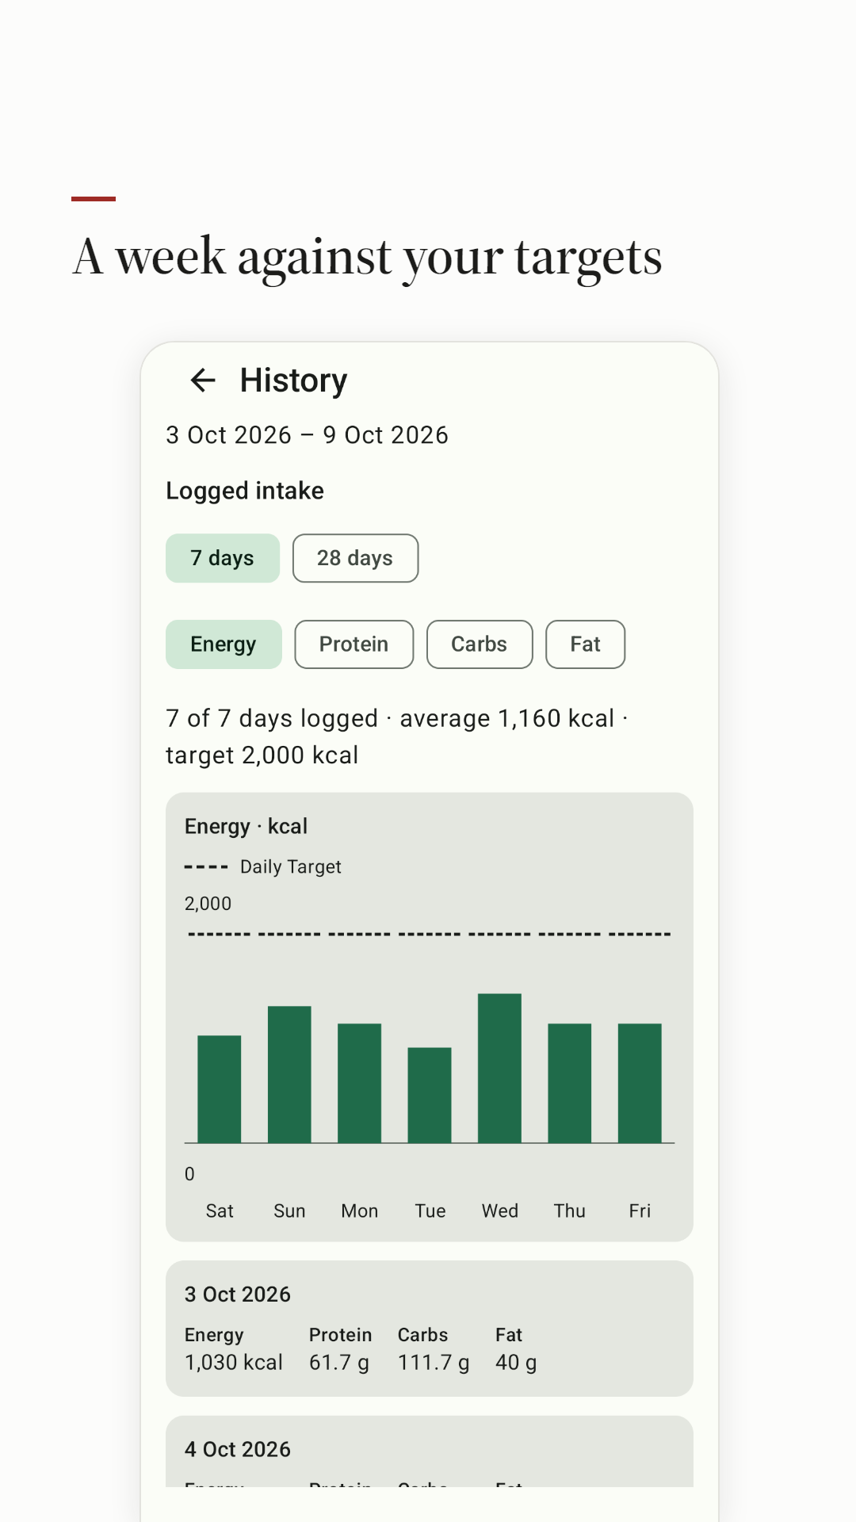Tap the Tuesday energy bar
The height and width of the screenshot is (1522, 856).
[430, 1095]
